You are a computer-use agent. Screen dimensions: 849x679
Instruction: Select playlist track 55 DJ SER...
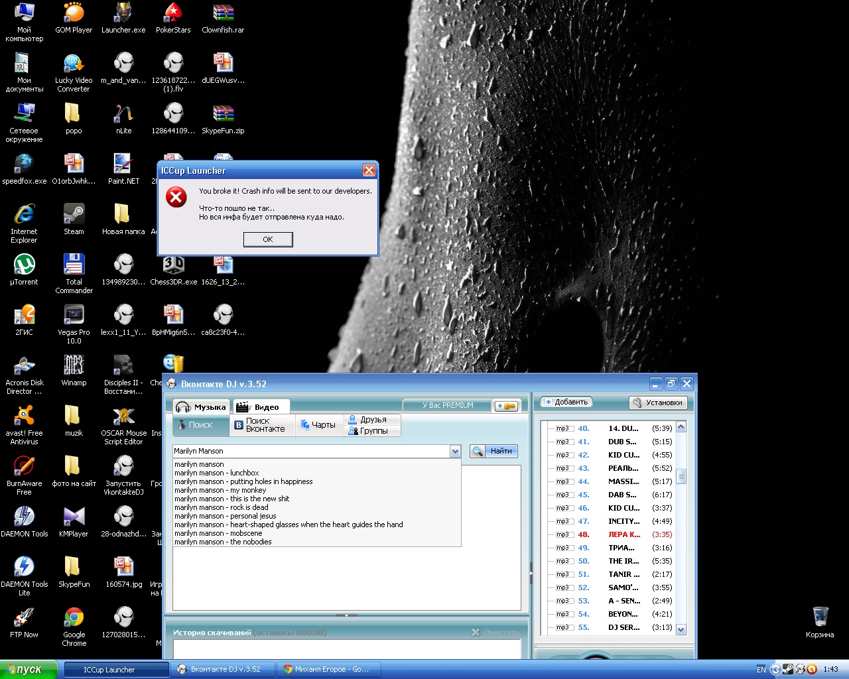[614, 627]
